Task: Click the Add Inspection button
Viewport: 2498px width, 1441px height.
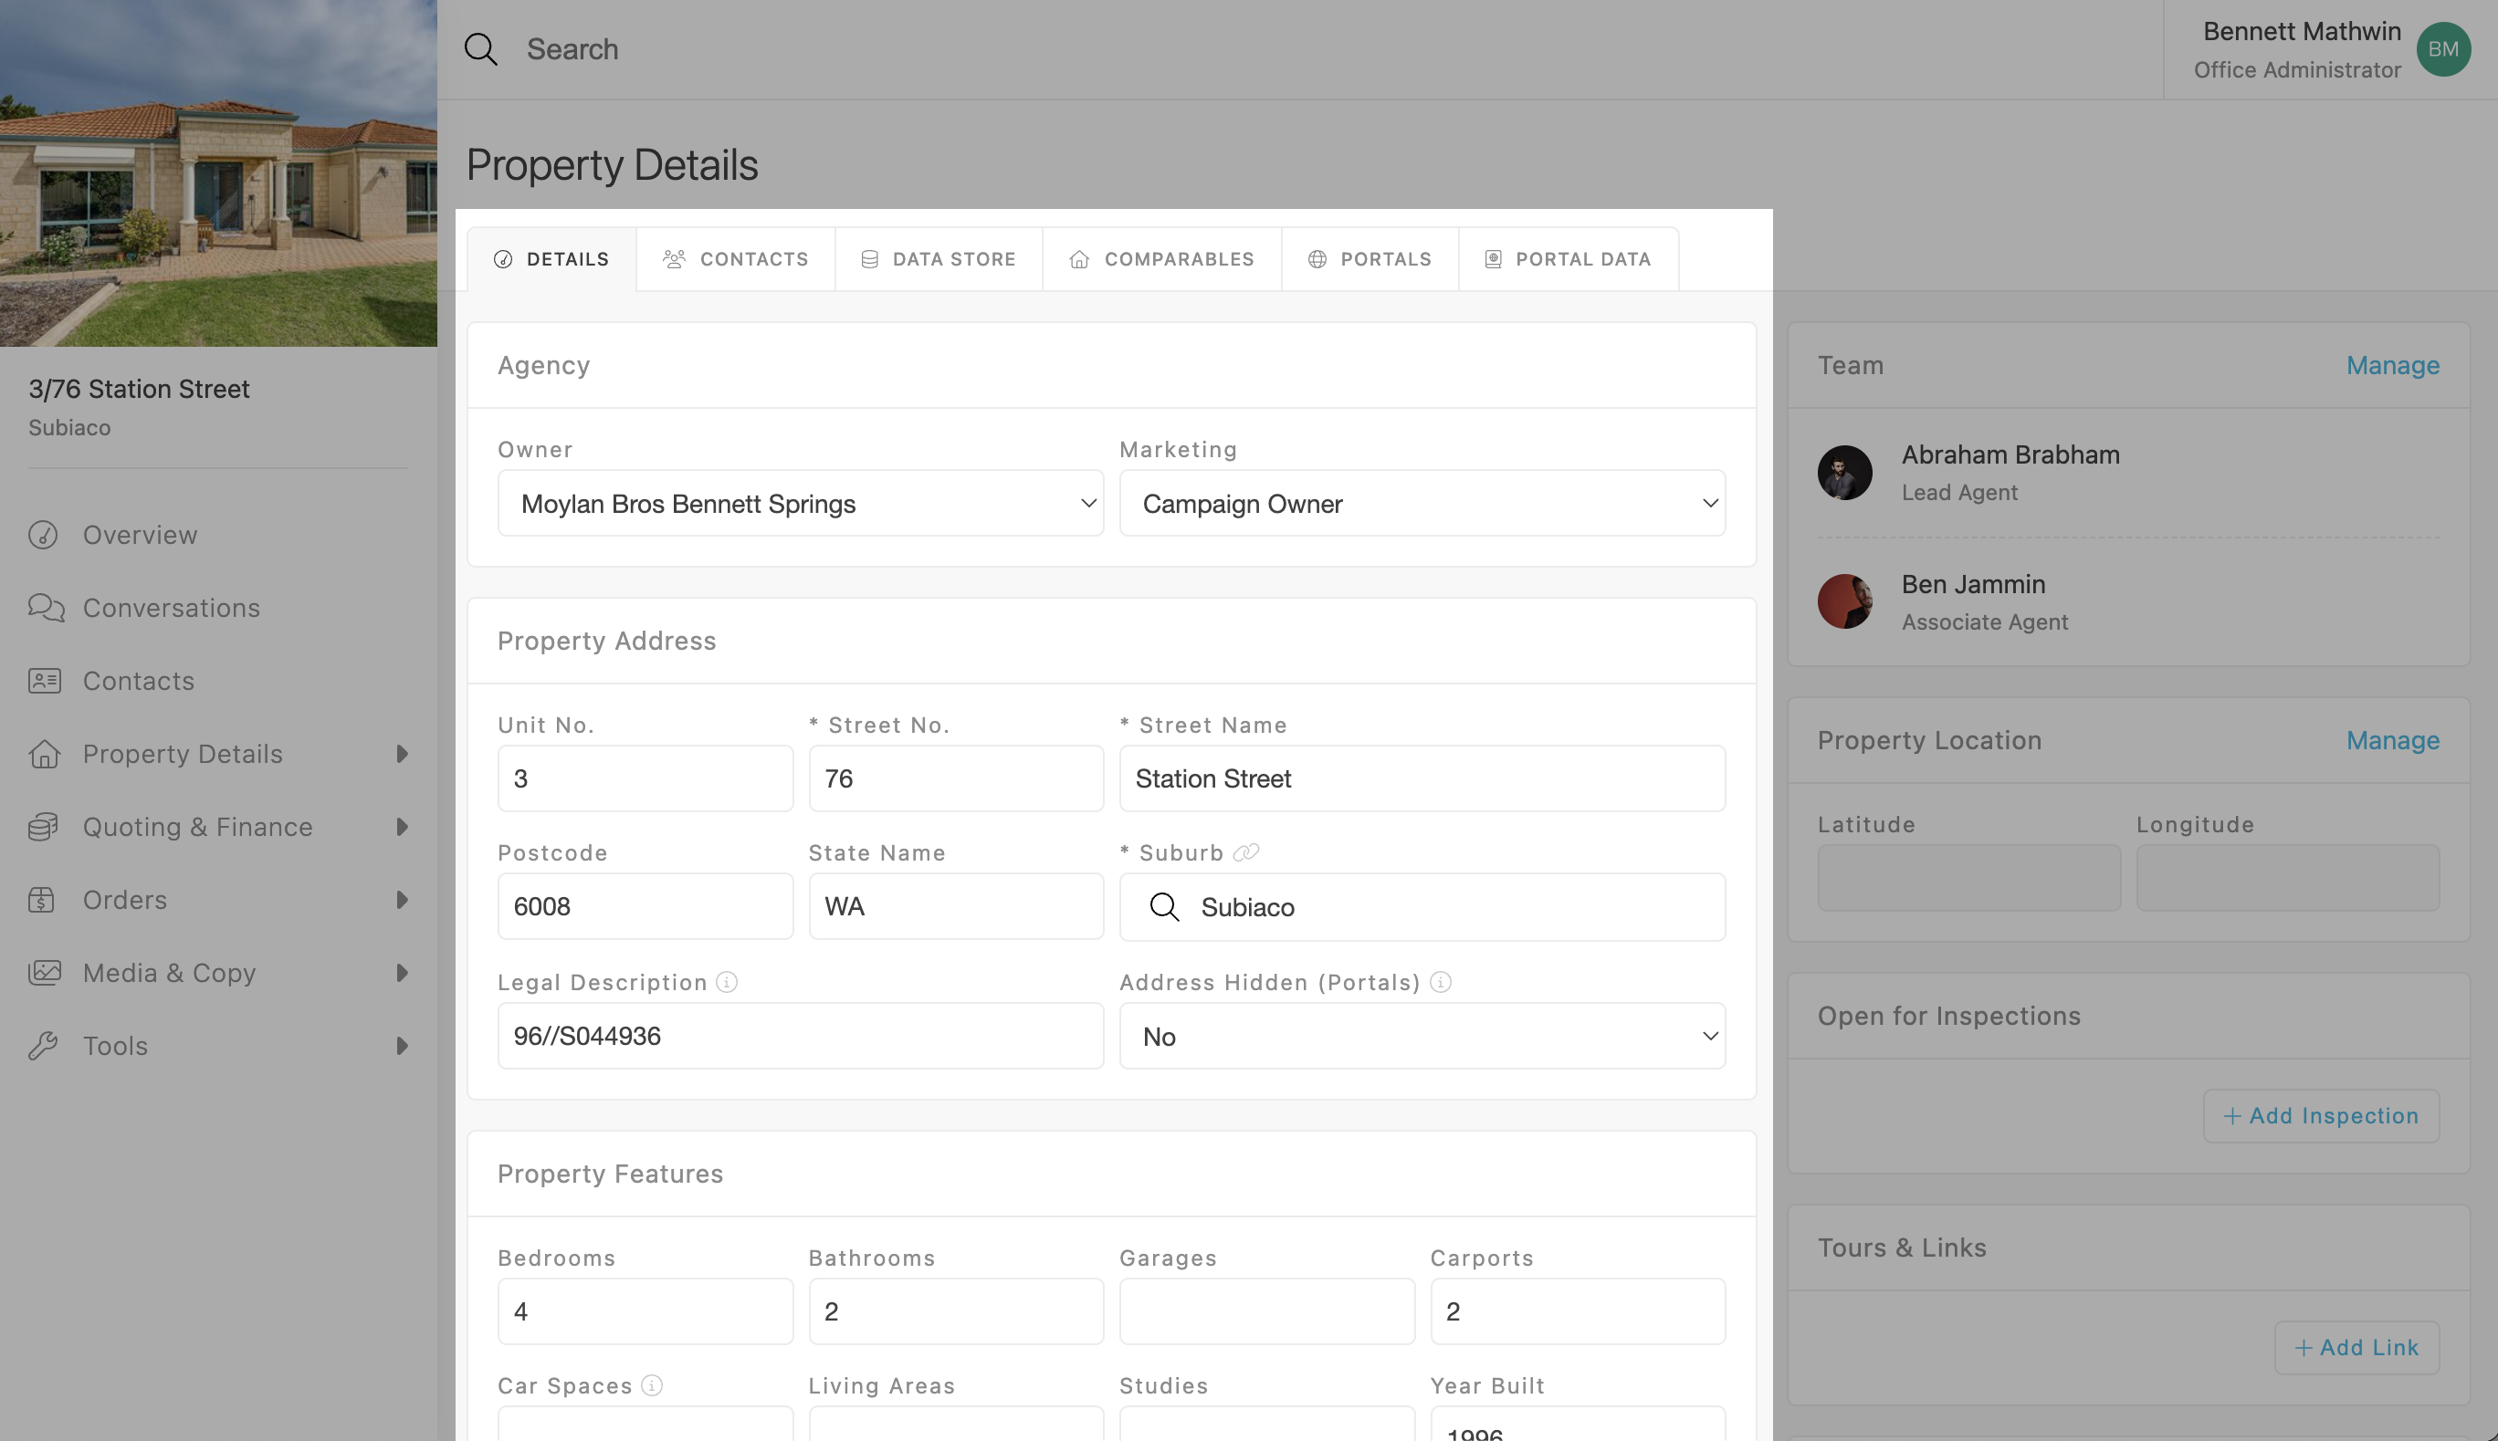Action: [x=2320, y=1116]
